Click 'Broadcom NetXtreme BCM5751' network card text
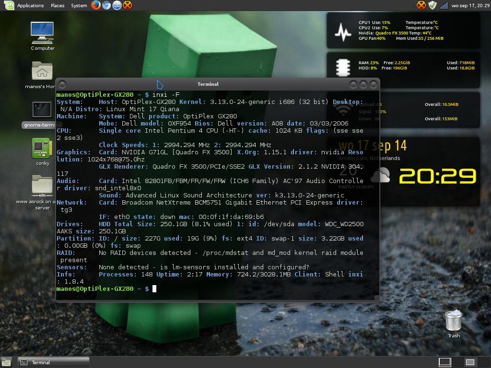491x368 pixels. [x=172, y=203]
